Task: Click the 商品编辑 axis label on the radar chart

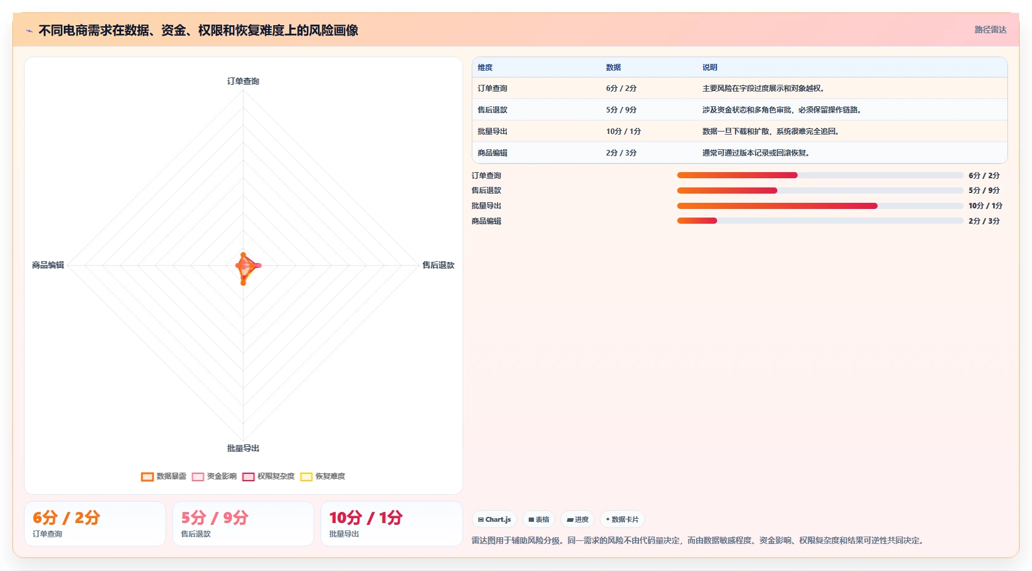Action: [48, 265]
